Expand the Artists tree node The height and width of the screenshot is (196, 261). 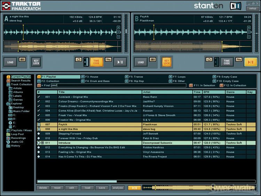(x=10, y=88)
